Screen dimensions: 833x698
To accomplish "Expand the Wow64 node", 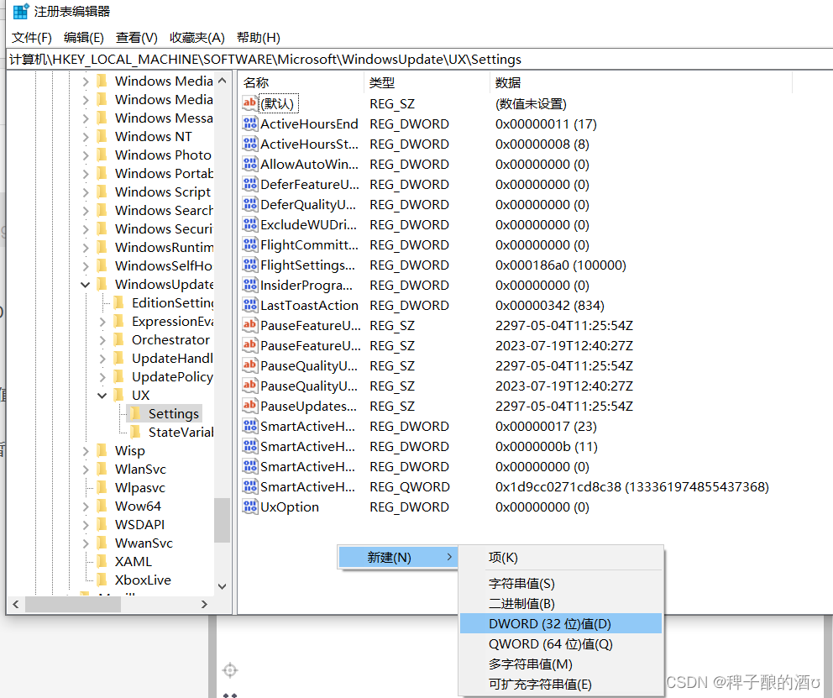I will coord(86,506).
